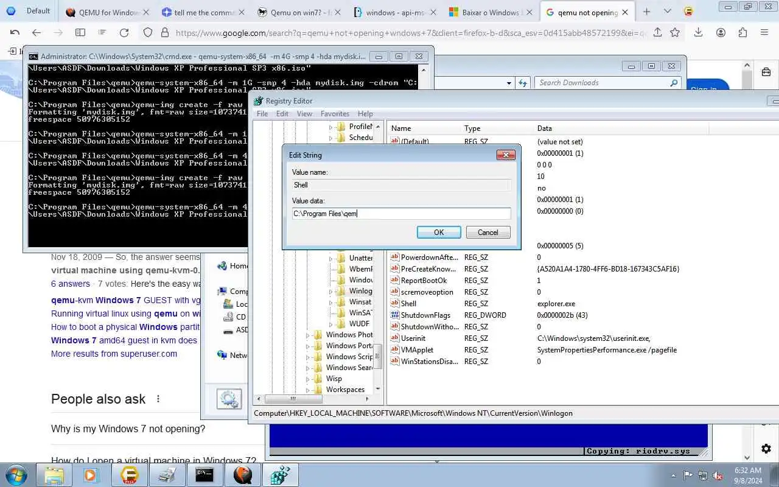Click the share page icon in address bar
The height and width of the screenshot is (487, 779).
657,33
